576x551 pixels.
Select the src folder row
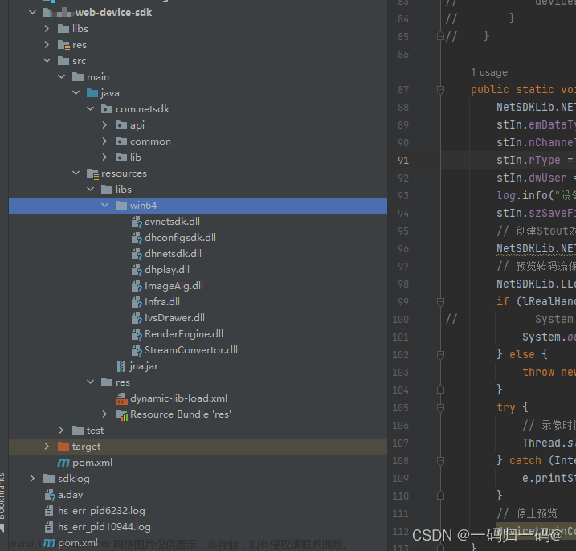point(198,60)
